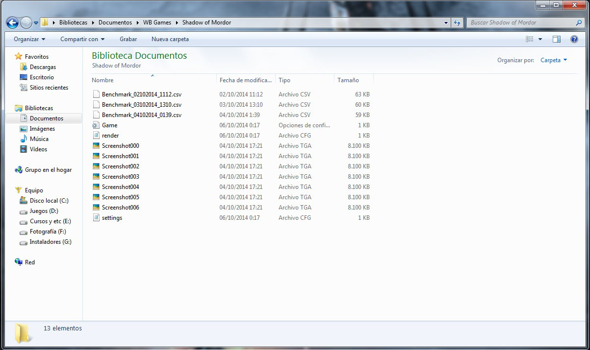590x350 pixels.
Task: Open the Organizar por Carpeta dropdown
Action: [x=554, y=60]
